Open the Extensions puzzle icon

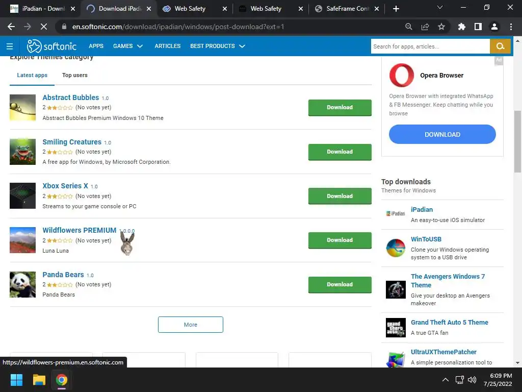(x=462, y=27)
